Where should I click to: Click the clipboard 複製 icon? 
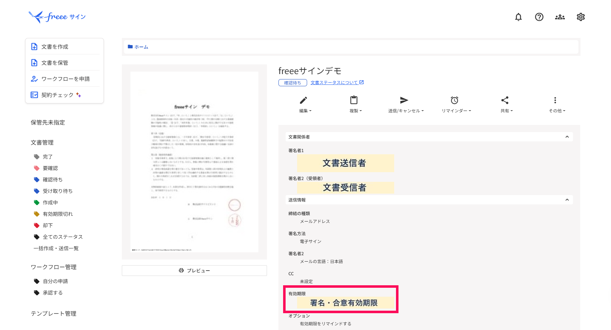[354, 100]
